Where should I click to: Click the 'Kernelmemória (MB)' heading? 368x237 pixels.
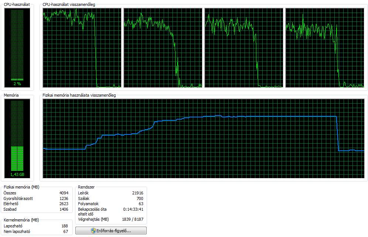pyautogui.click(x=21, y=220)
